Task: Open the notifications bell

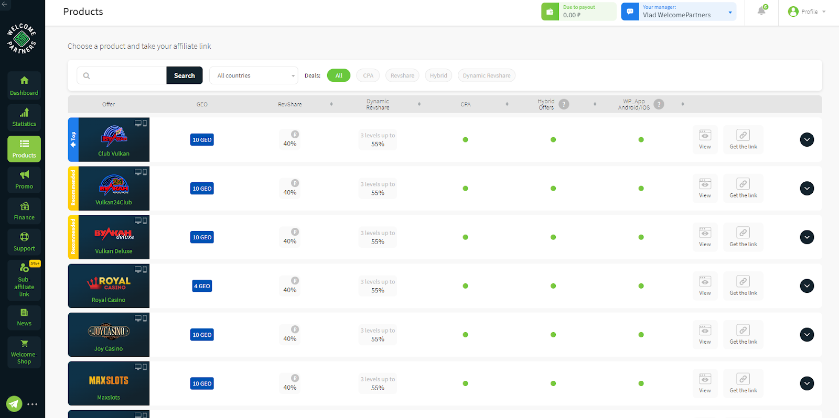Action: point(761,11)
